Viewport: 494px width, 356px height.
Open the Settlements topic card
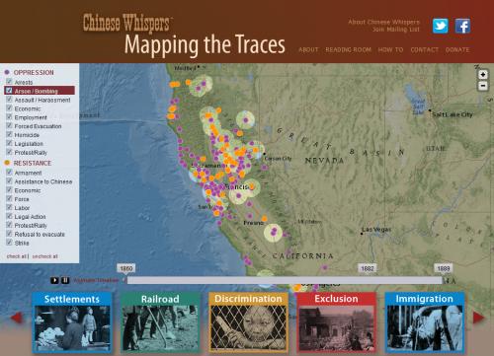click(x=72, y=322)
